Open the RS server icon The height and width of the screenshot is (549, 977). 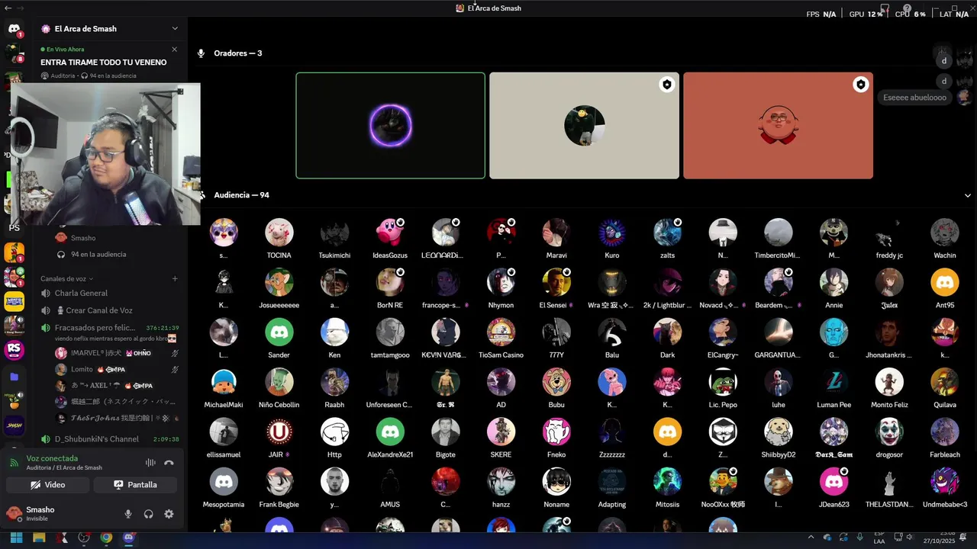[x=14, y=350]
